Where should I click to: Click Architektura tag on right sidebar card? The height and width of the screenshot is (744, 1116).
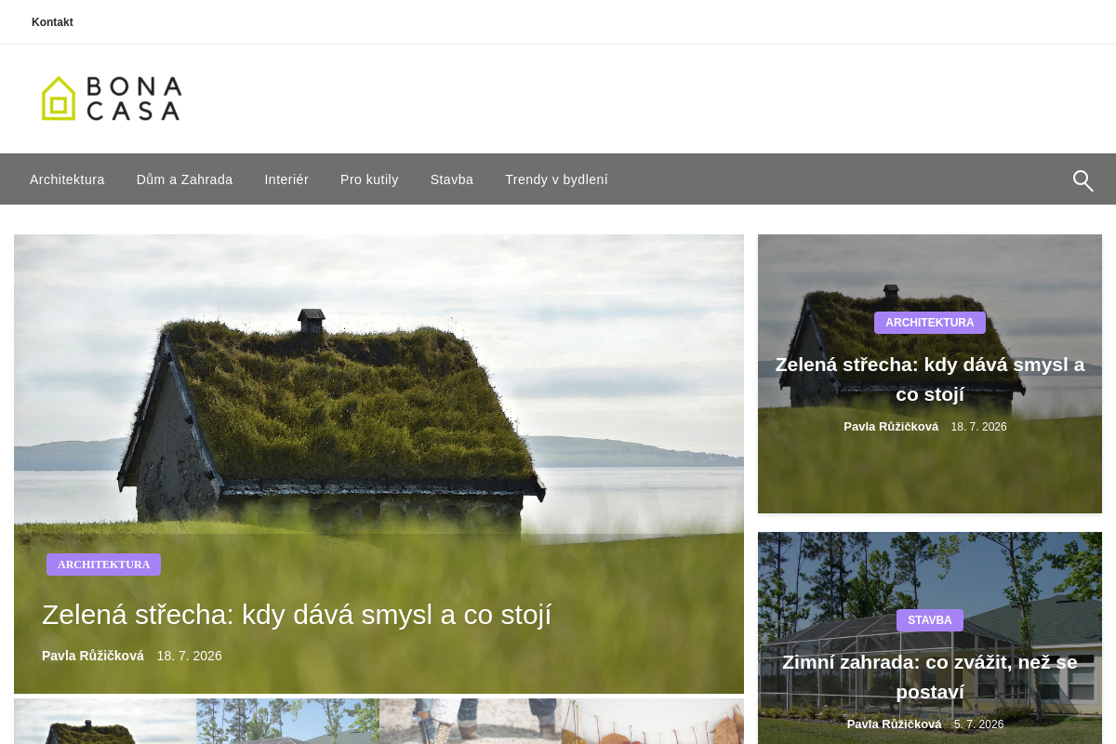pos(930,323)
